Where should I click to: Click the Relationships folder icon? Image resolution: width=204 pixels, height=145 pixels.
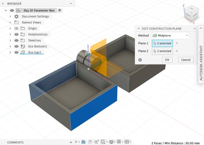coord(23,34)
